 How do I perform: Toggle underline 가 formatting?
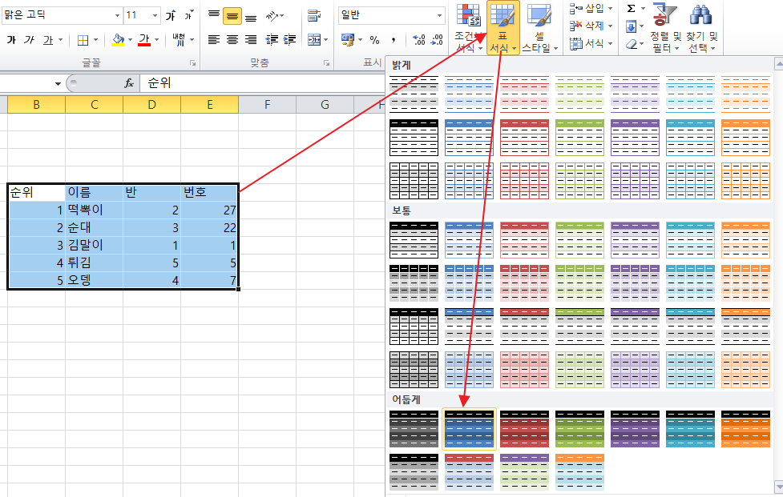(48, 40)
